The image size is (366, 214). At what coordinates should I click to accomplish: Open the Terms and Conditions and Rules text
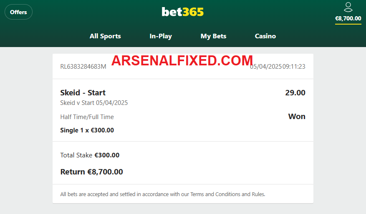coord(227,194)
